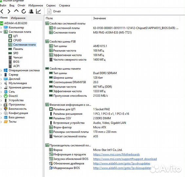Expand the Дисплей node
185x177 pixels.
tap(1, 79)
